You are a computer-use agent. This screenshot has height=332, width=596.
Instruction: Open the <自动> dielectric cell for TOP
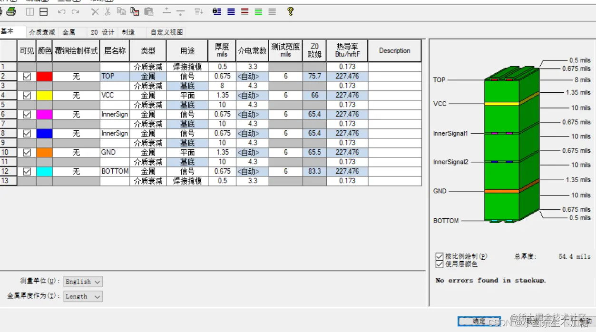252,76
